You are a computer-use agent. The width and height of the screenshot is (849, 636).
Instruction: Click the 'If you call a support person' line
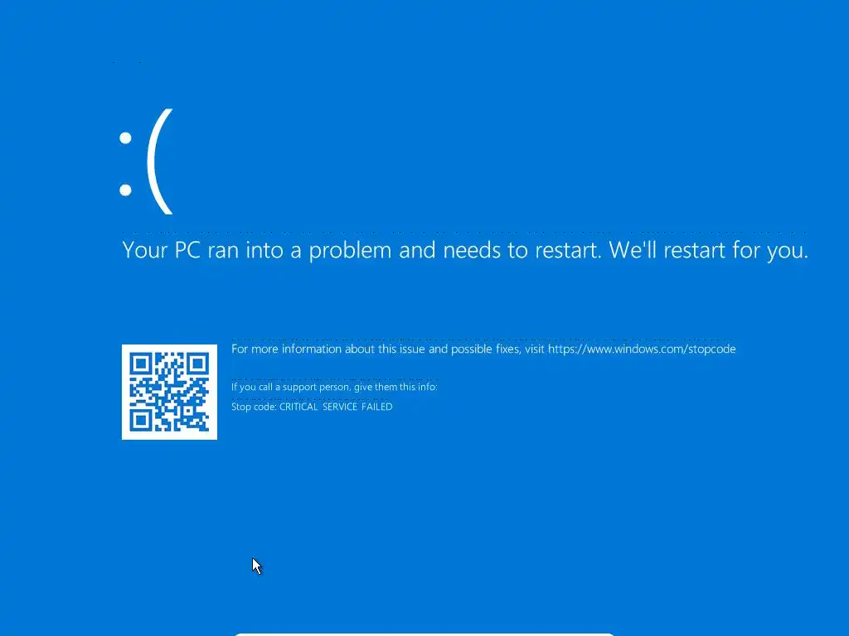[334, 387]
